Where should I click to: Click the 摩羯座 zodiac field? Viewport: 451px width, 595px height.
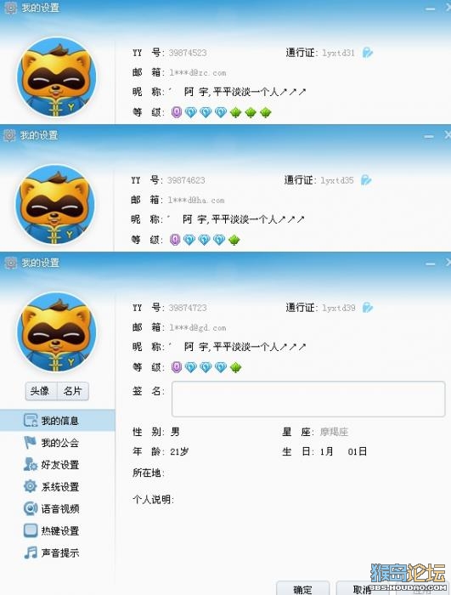pyautogui.click(x=334, y=432)
